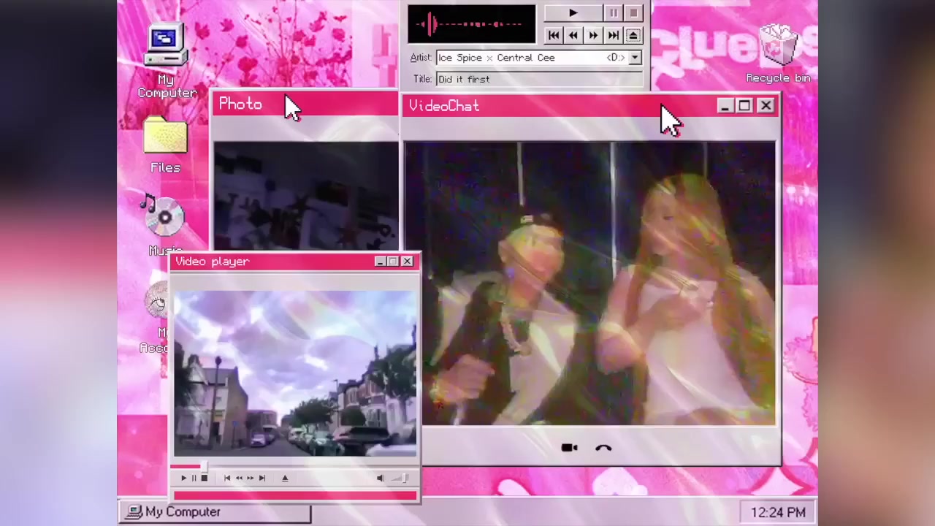Fast forward the track in music player
The image size is (935, 526).
pos(593,35)
